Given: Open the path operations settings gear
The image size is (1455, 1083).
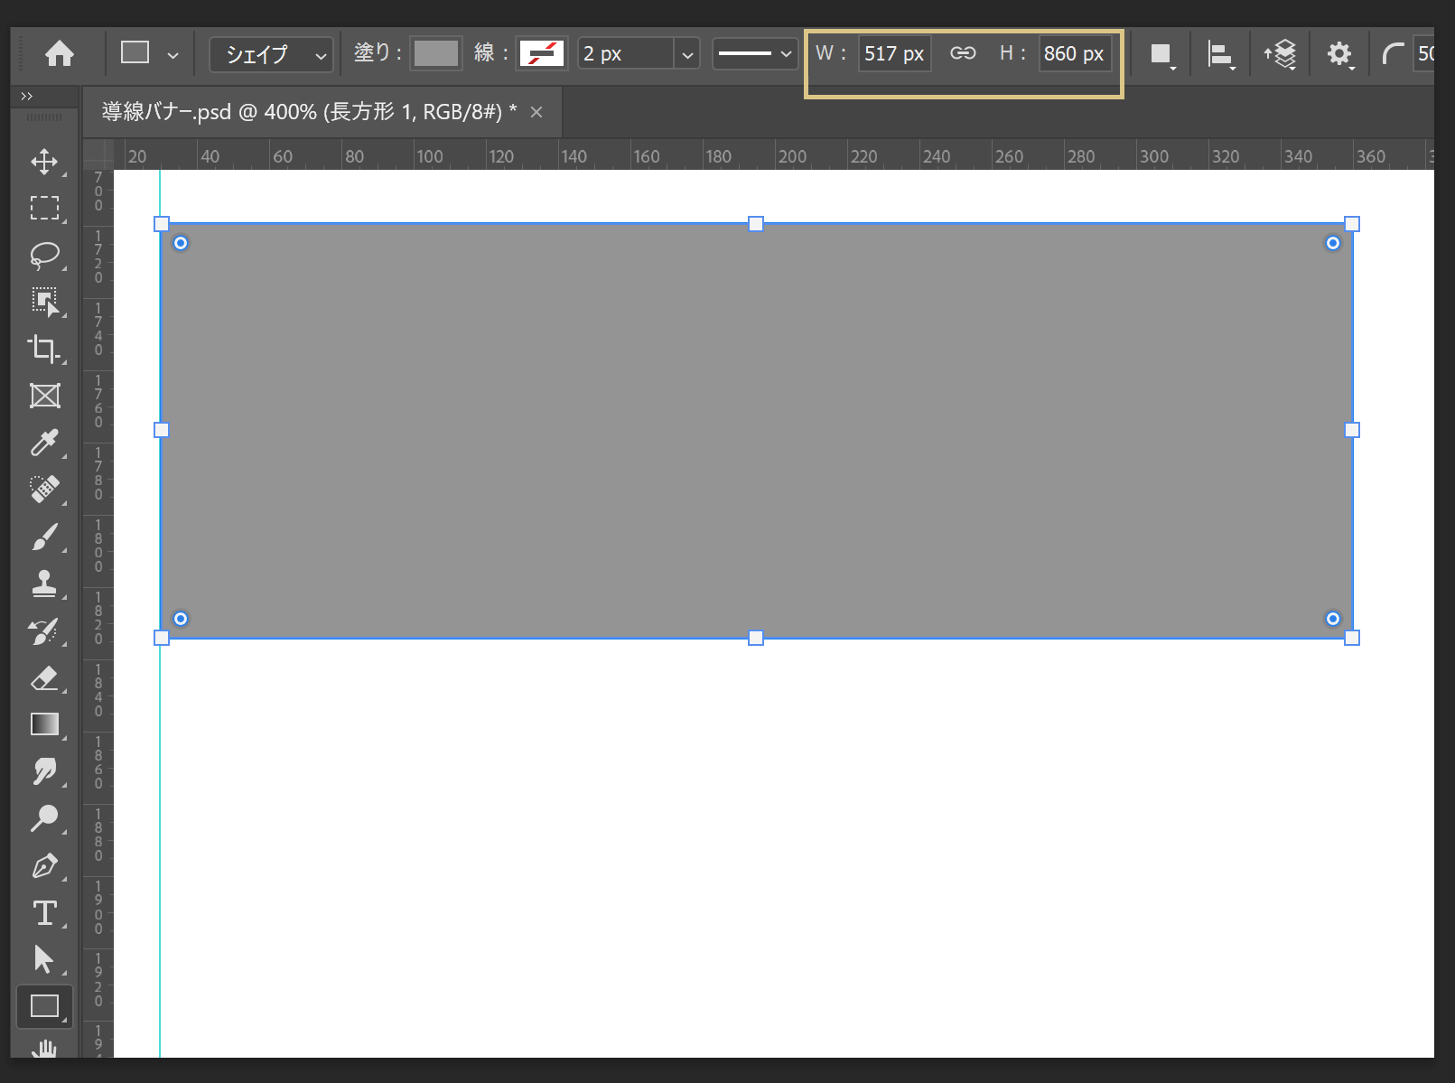Looking at the screenshot, I should pyautogui.click(x=1339, y=53).
